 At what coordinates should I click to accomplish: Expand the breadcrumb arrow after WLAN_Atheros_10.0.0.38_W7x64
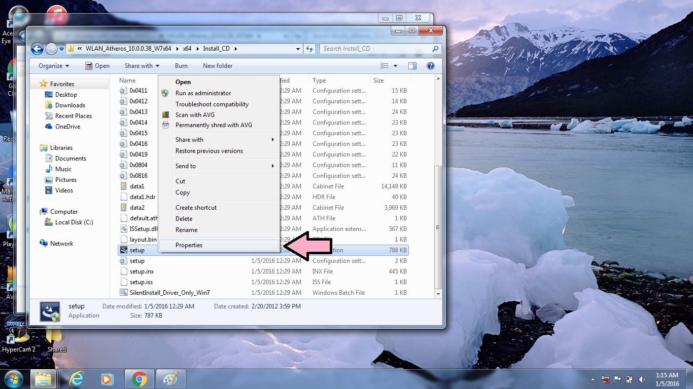click(178, 49)
